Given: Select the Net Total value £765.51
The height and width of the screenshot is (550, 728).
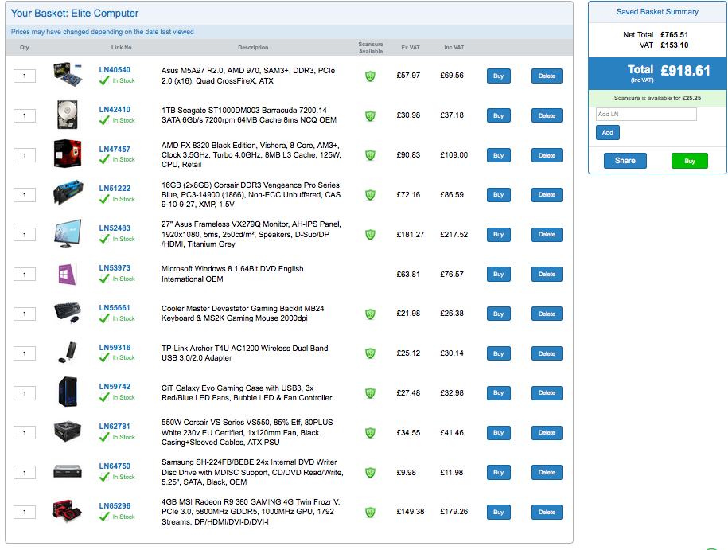Looking at the screenshot, I should 674,35.
